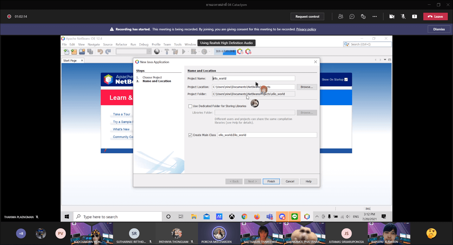Click the Help button in dialog
The image size is (453, 245).
(309, 181)
